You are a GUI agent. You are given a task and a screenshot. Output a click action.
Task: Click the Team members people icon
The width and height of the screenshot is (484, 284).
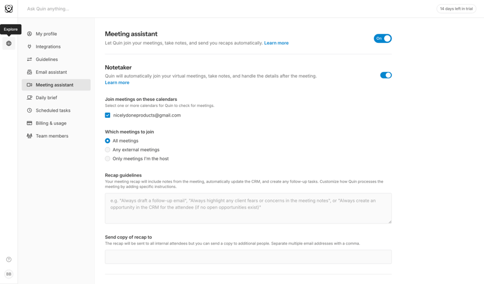[x=29, y=136]
